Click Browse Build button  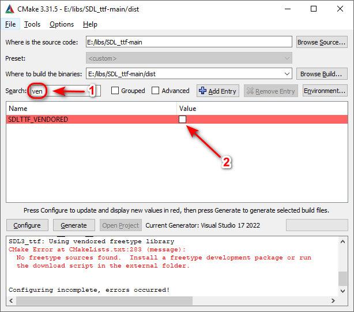point(322,74)
